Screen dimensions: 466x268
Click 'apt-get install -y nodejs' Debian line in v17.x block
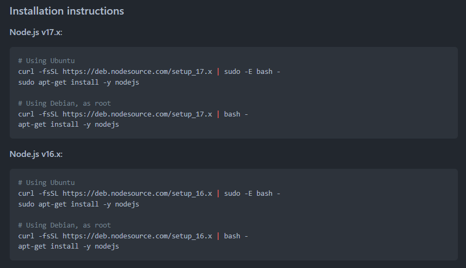point(69,125)
